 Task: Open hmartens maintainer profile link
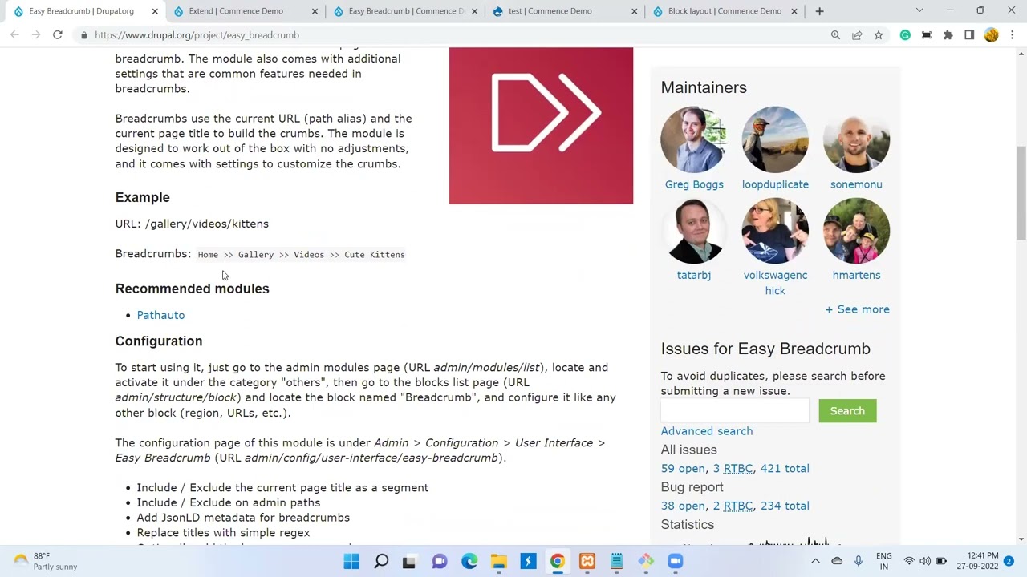856,275
